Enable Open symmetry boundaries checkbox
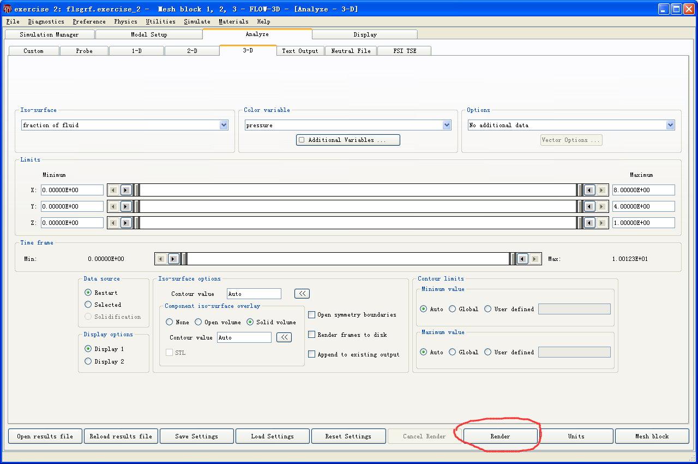Screen dimensions: 698x464 (312, 314)
